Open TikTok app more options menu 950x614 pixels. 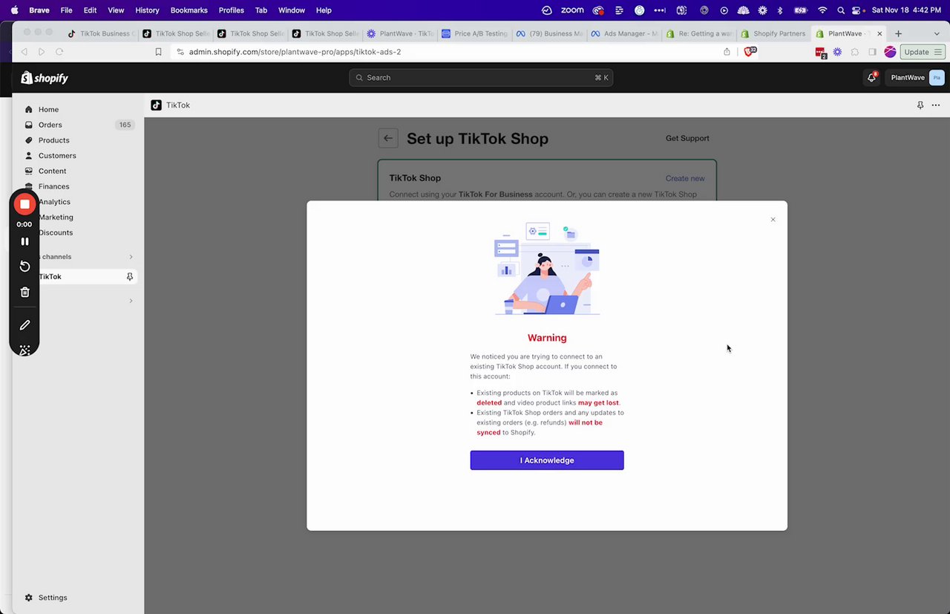936,105
